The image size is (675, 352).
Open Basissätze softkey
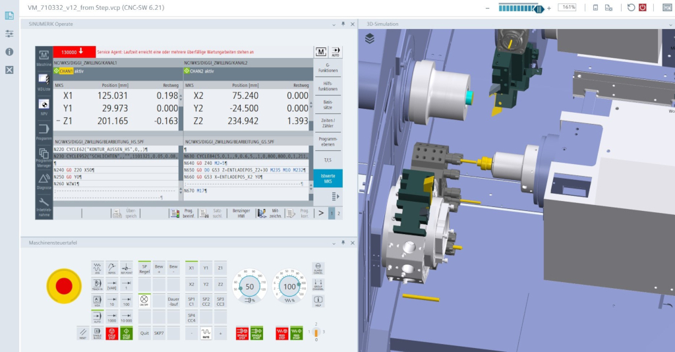click(x=328, y=105)
